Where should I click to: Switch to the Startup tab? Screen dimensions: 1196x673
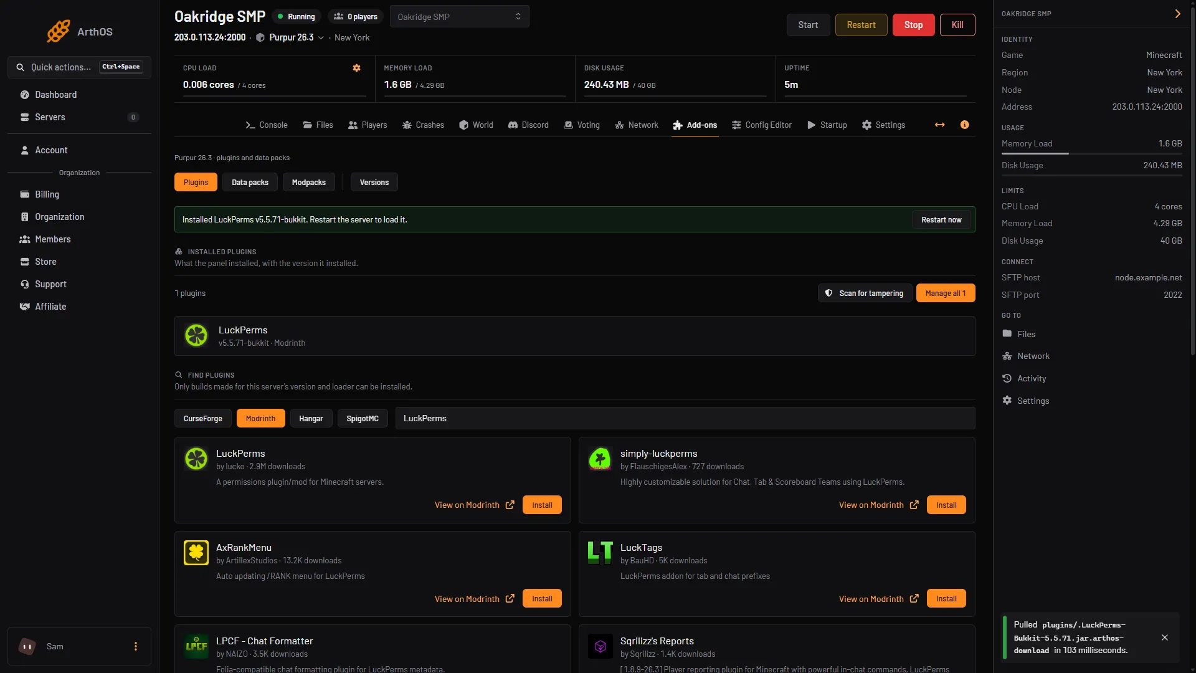(827, 125)
